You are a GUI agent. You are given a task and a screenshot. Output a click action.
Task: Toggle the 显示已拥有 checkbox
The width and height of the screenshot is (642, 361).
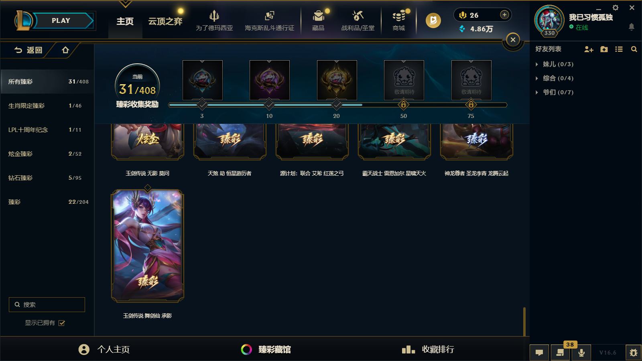coord(62,323)
